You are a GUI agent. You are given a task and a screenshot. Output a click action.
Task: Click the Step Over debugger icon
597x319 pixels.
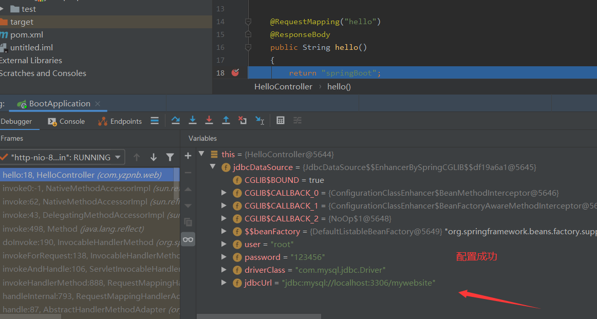coord(176,121)
